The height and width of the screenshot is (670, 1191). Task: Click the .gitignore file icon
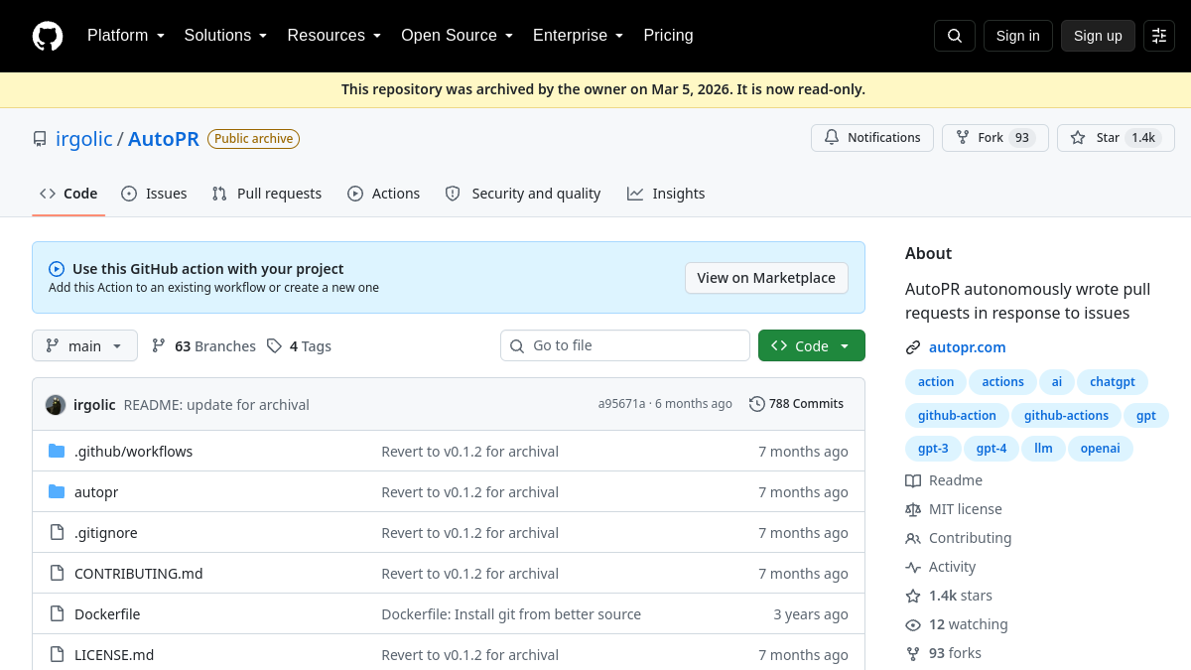click(57, 533)
